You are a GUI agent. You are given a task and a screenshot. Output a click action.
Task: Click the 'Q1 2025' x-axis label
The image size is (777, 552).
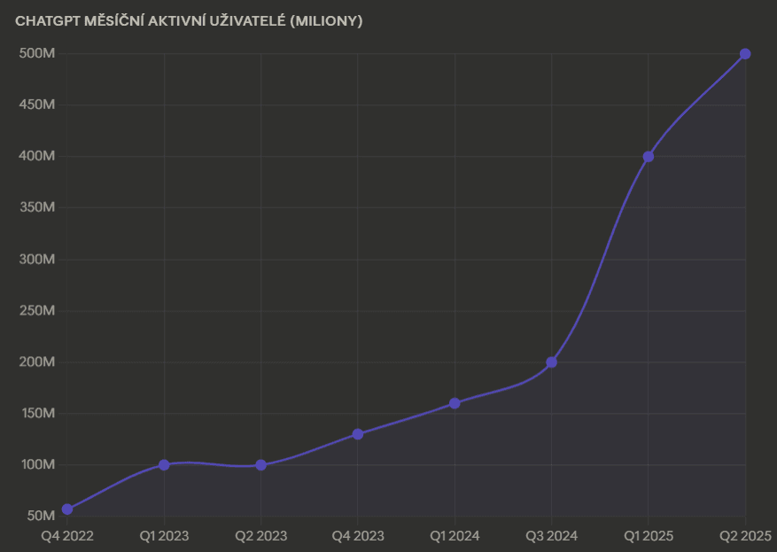point(649,536)
